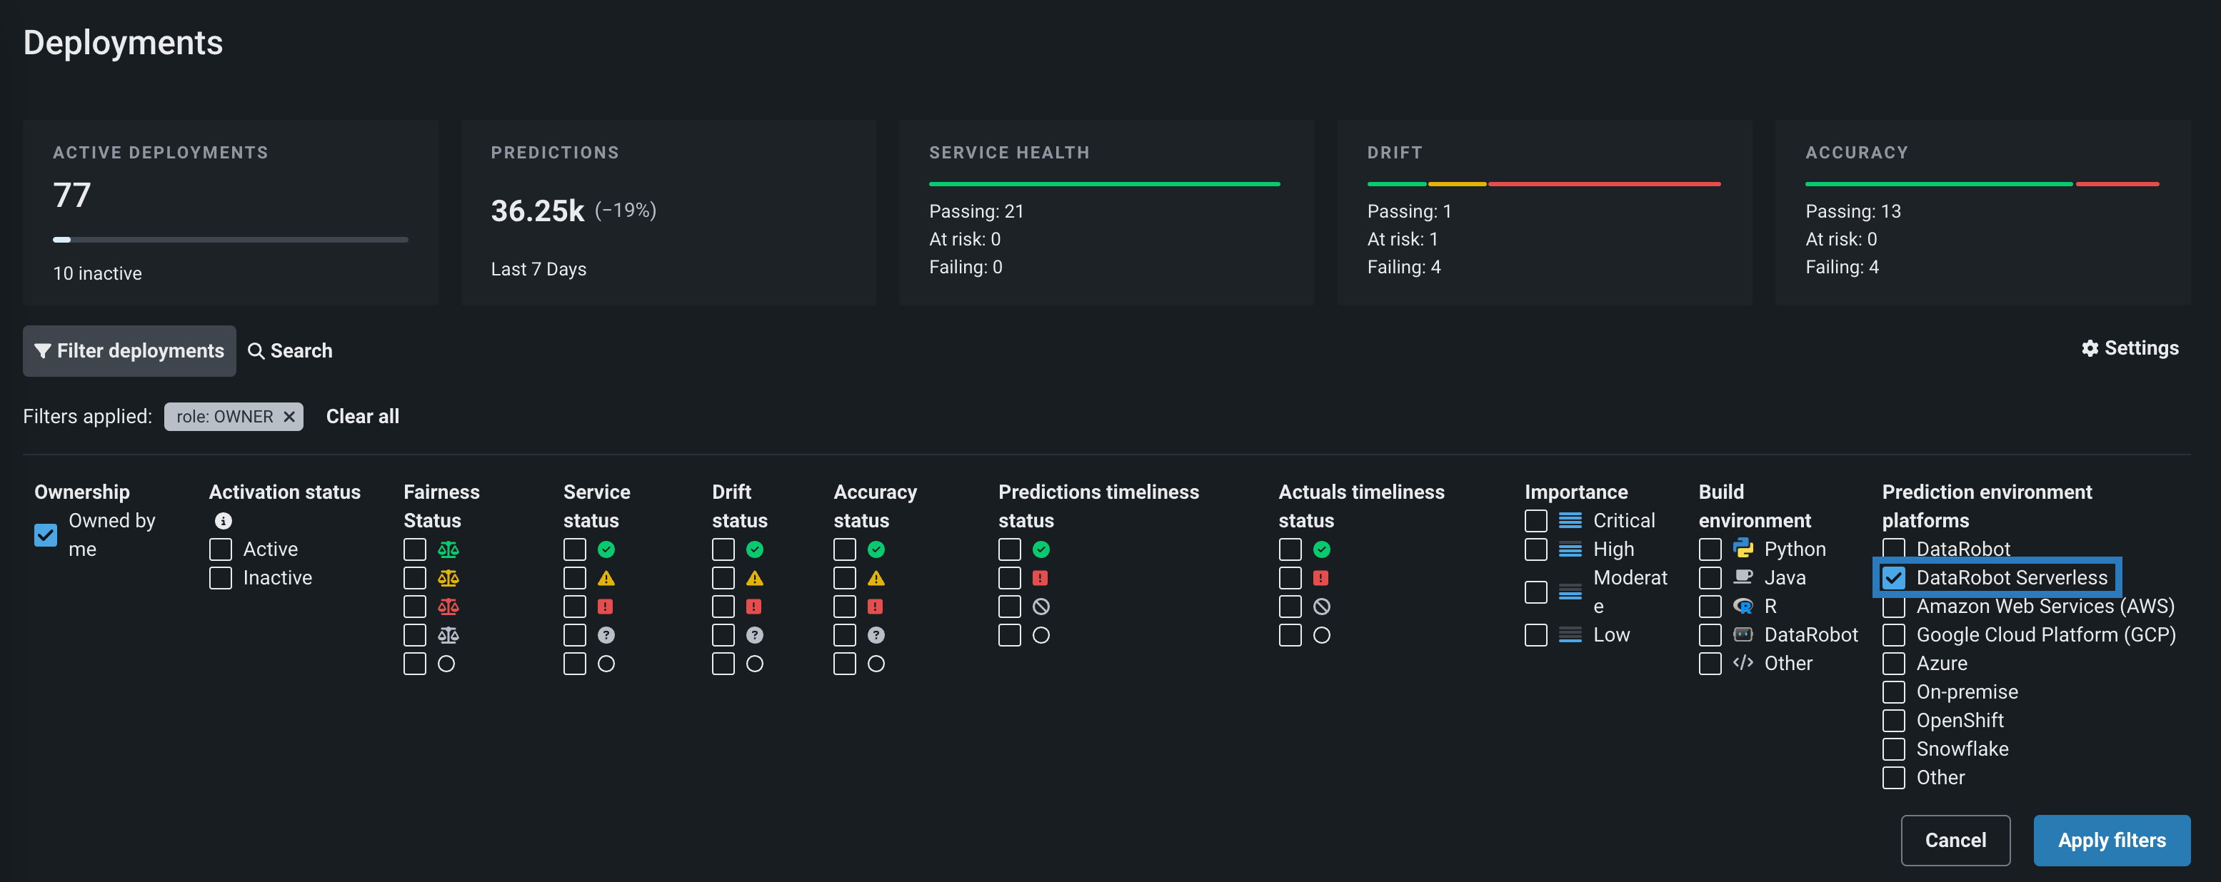Uncheck the Owned by me checkbox
This screenshot has width=2221, height=882.
click(x=46, y=535)
